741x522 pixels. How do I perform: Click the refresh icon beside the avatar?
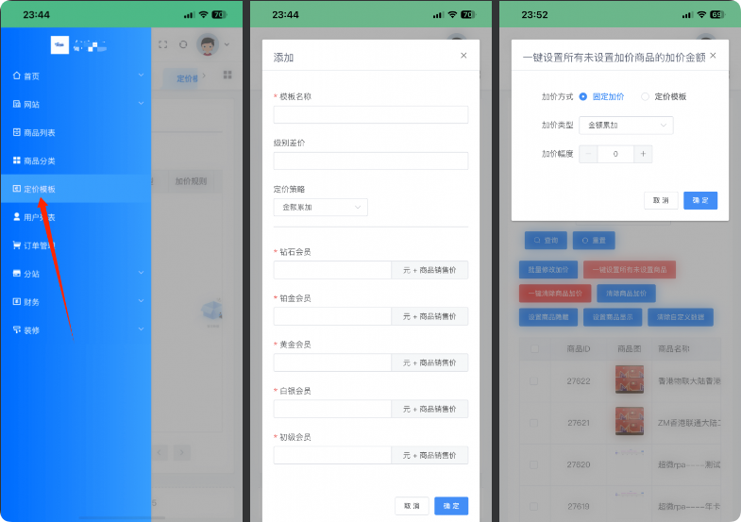pyautogui.click(x=183, y=44)
